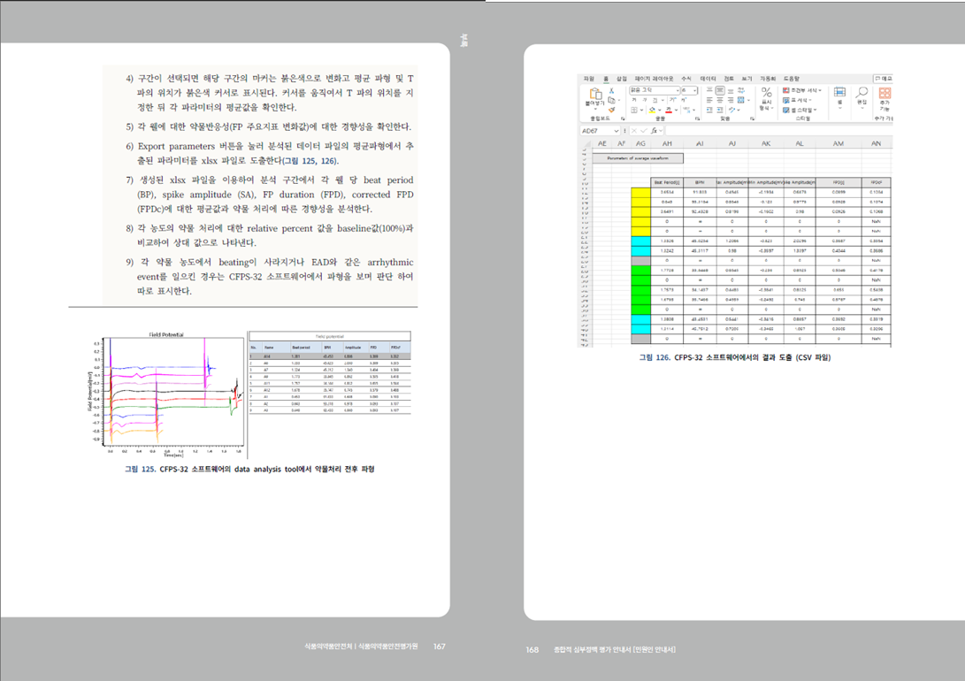
Task: Click the formula bar cancel (X) button
Action: click(x=634, y=131)
